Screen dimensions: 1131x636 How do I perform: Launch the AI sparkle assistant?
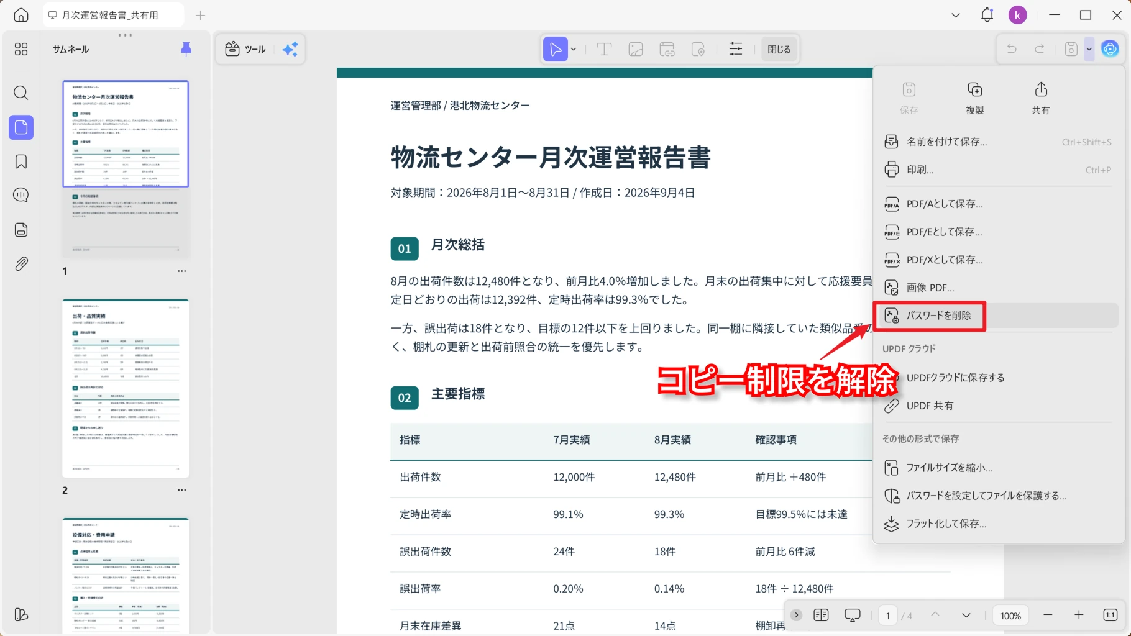290,49
